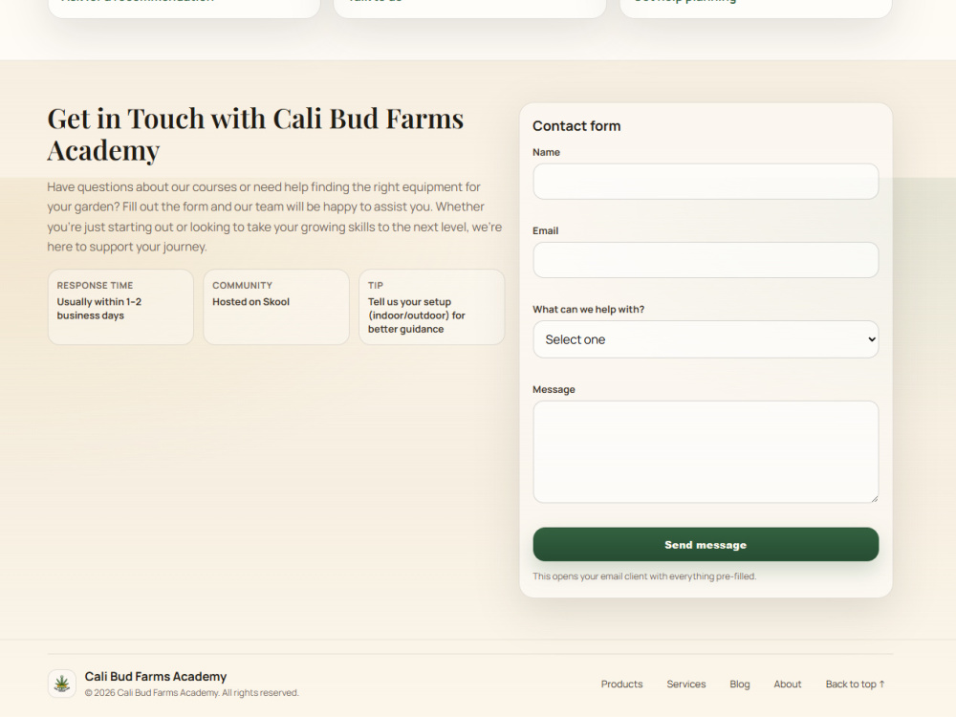Click the 'Contact form' title
This screenshot has height=717, width=956.
click(x=576, y=125)
